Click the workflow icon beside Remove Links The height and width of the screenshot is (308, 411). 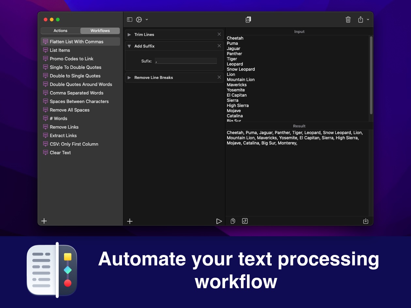click(45, 127)
